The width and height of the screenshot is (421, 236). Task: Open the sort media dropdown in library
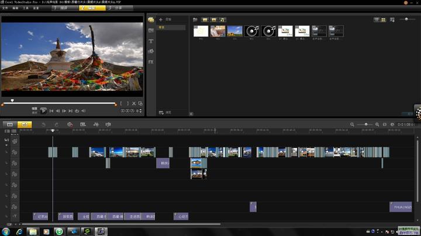point(392,20)
